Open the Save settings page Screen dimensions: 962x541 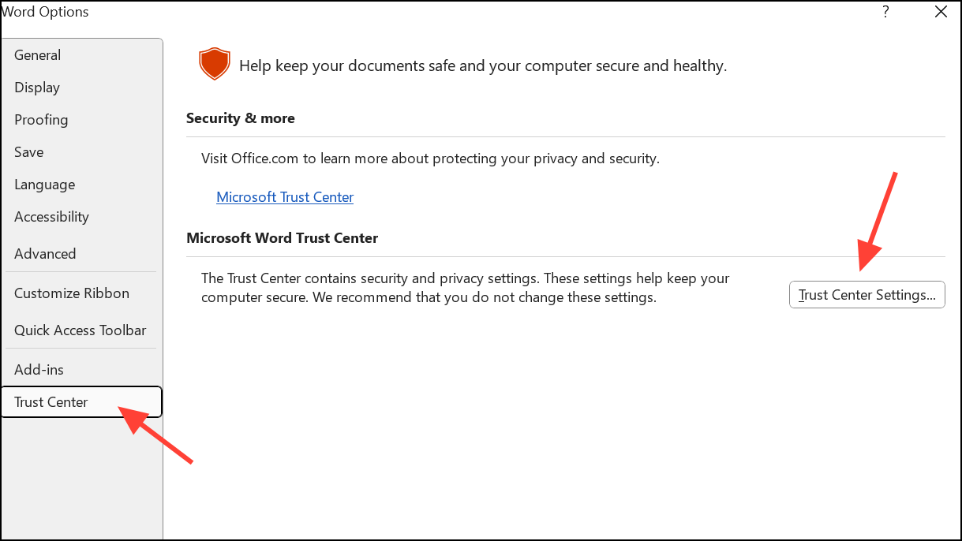[x=28, y=151]
